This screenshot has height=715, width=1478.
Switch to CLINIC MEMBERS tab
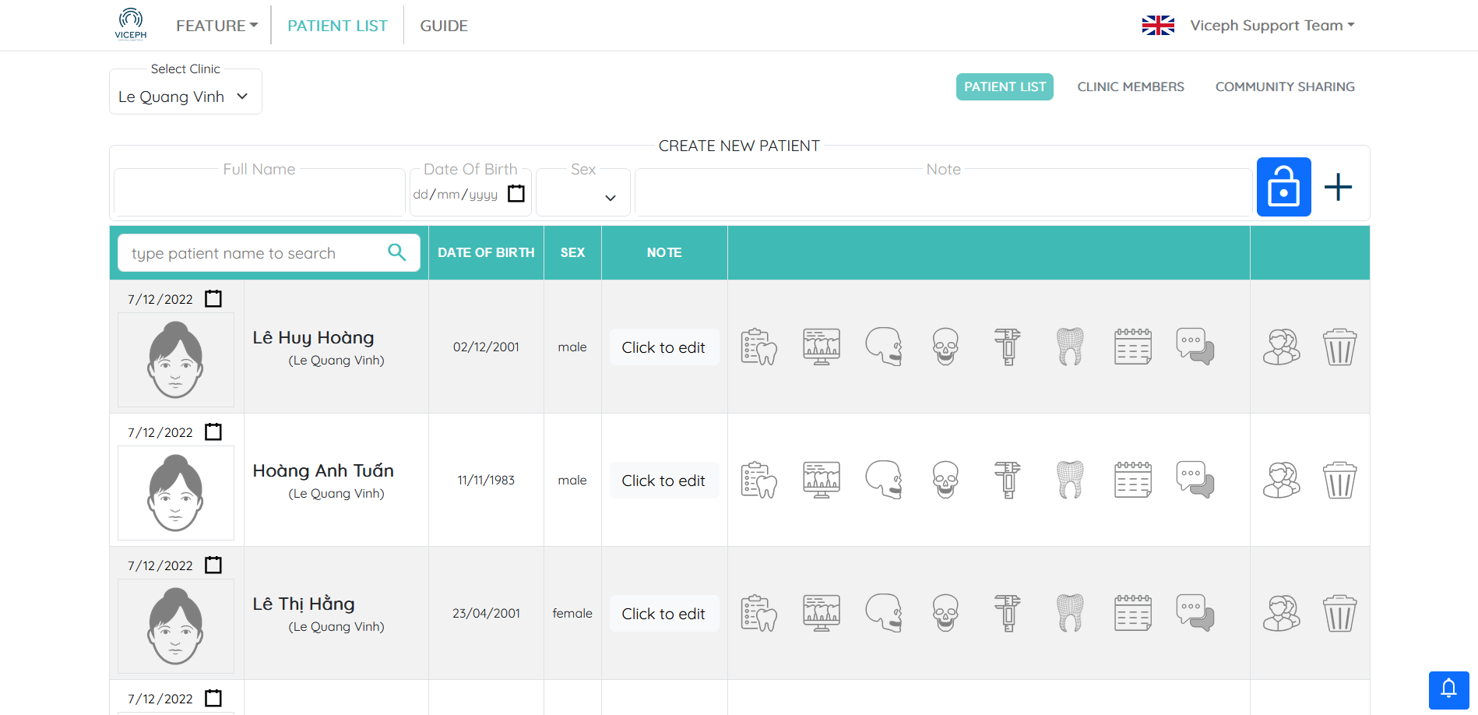(1131, 86)
